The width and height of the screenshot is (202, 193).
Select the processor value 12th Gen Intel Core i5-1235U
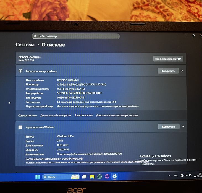click(82, 84)
